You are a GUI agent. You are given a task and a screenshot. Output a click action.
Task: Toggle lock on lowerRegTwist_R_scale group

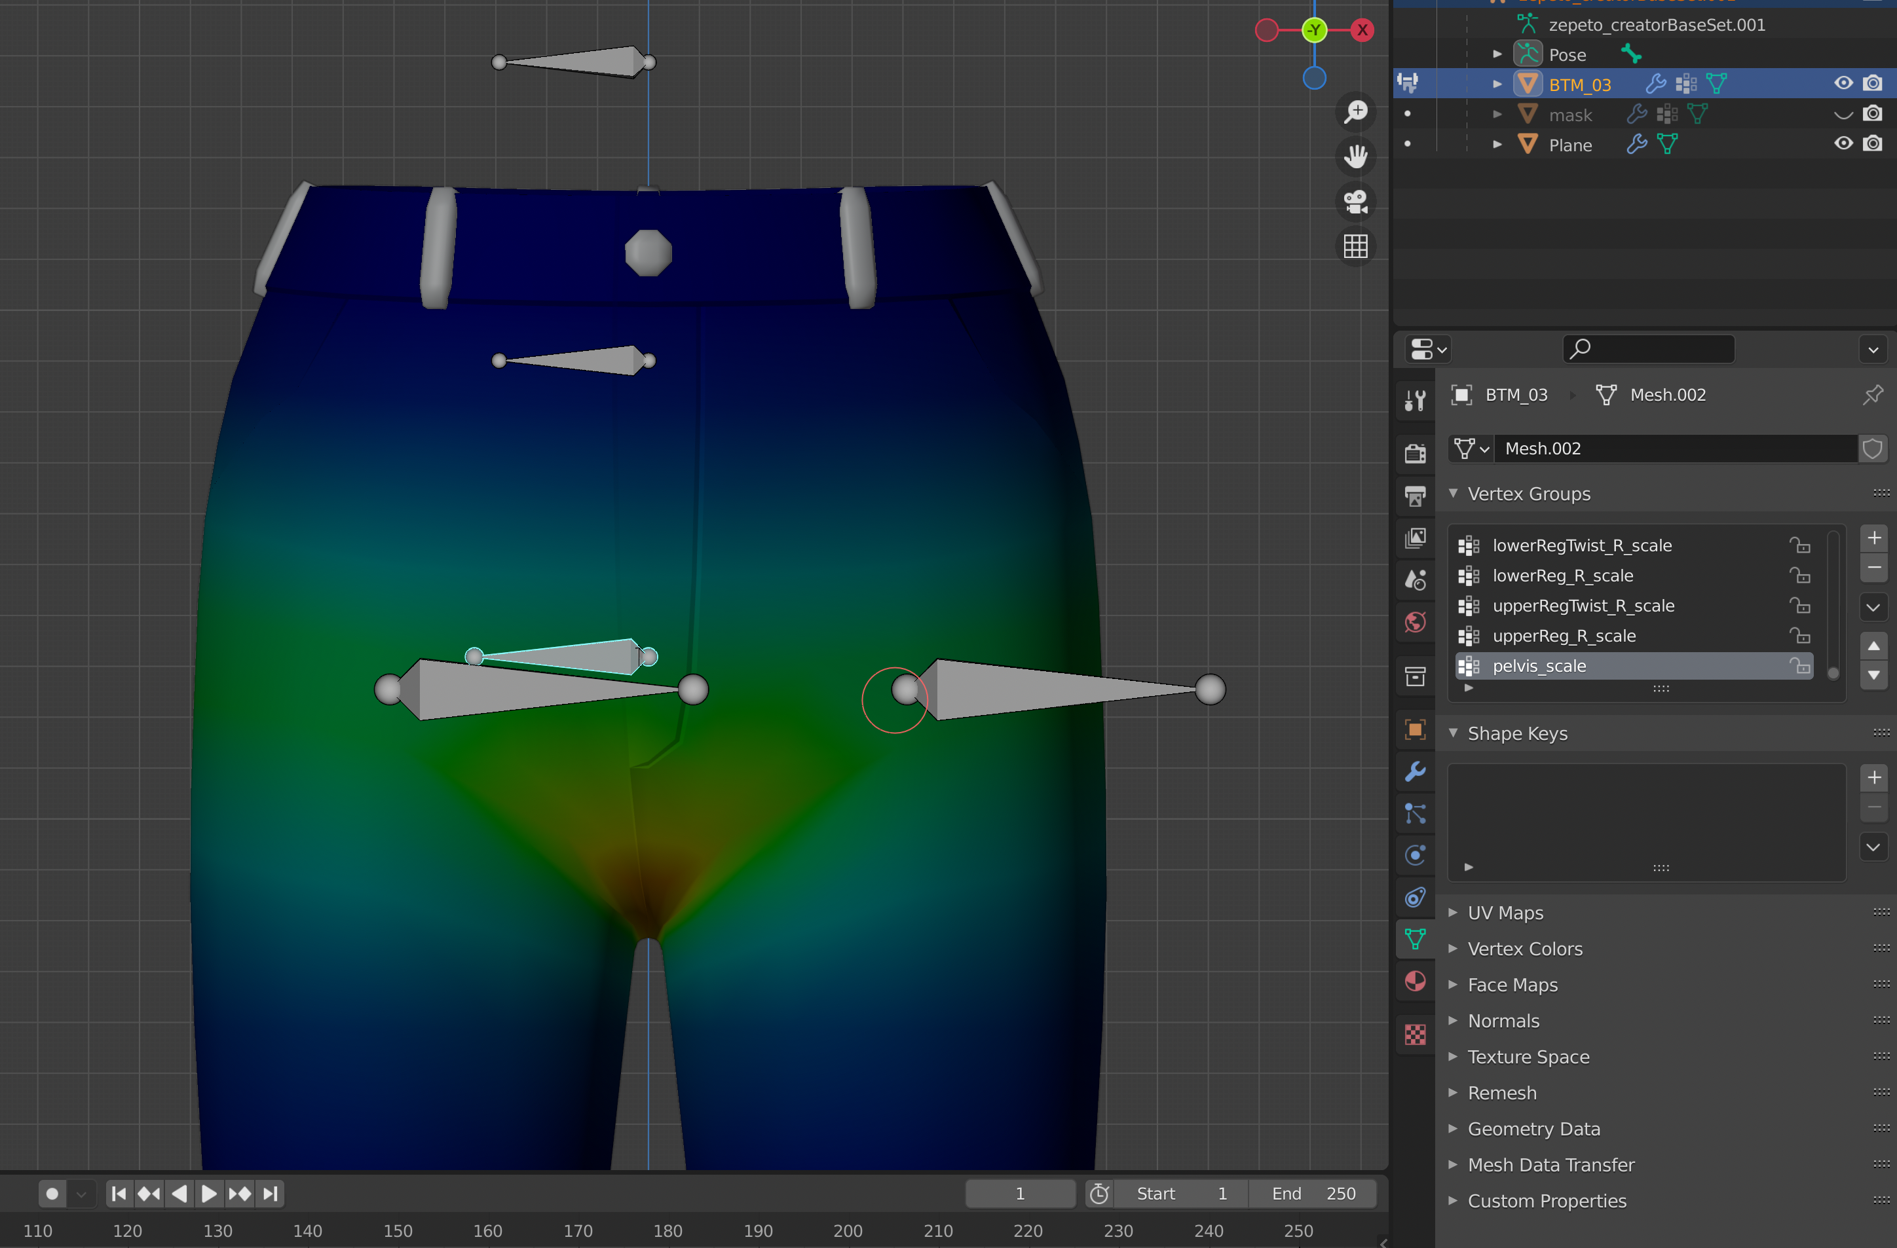[x=1799, y=546]
